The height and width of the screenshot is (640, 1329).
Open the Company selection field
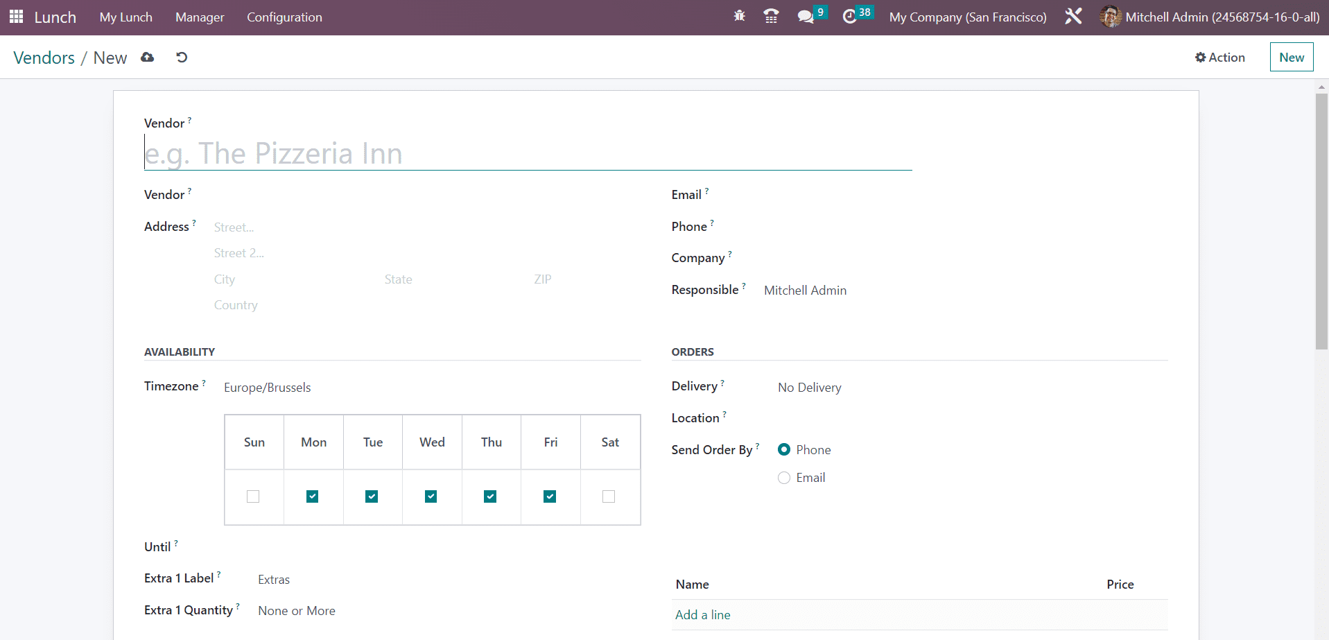(966, 258)
